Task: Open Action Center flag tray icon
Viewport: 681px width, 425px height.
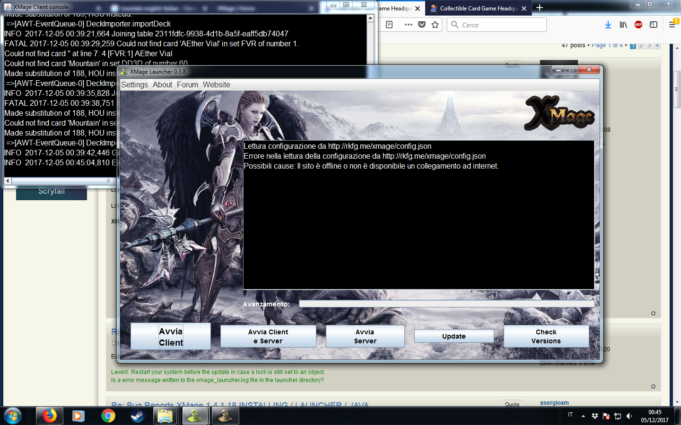Action: tap(606, 416)
